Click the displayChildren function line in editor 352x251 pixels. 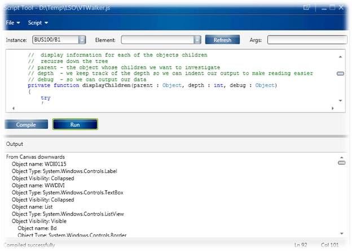click(152, 85)
